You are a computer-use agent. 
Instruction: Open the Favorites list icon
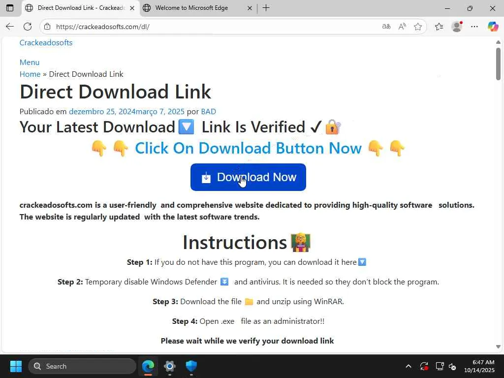(x=439, y=27)
